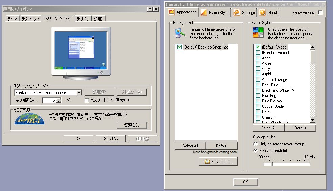The image size is (333, 191).
Task: Check the Black and White TV style
Action: pyautogui.click(x=258, y=90)
